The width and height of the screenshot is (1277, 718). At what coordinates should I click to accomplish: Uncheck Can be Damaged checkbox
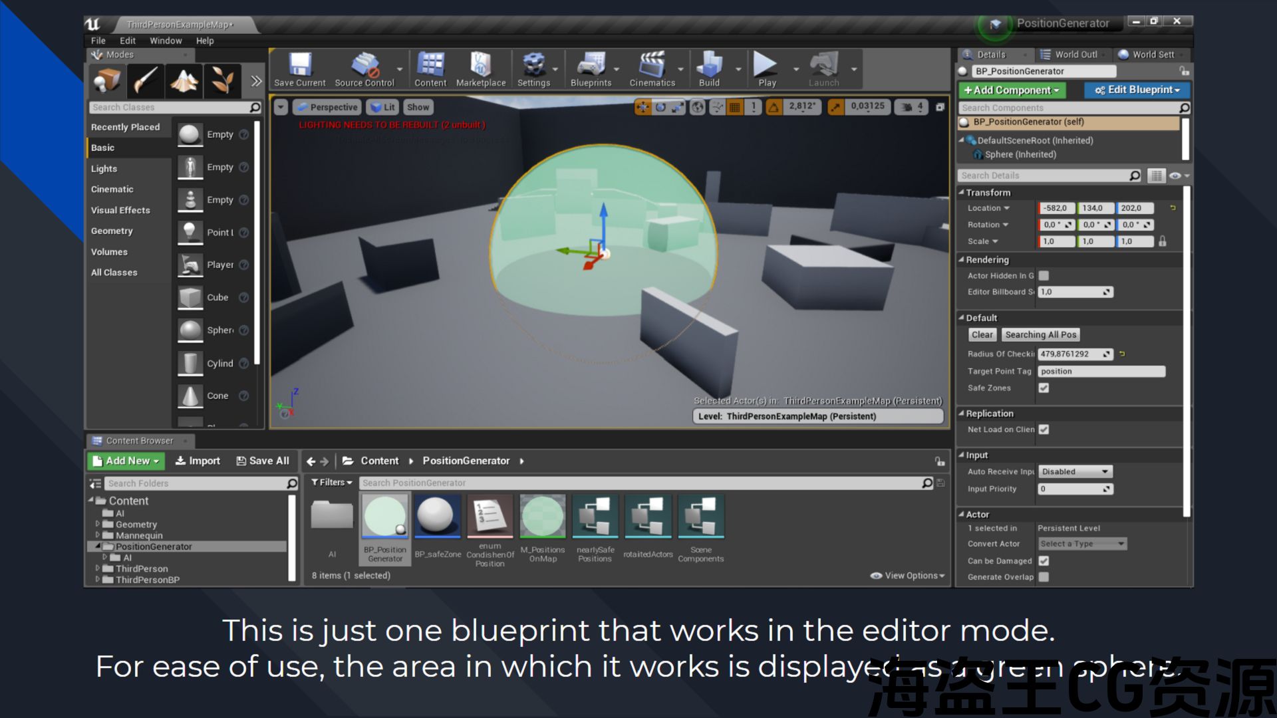pyautogui.click(x=1044, y=561)
